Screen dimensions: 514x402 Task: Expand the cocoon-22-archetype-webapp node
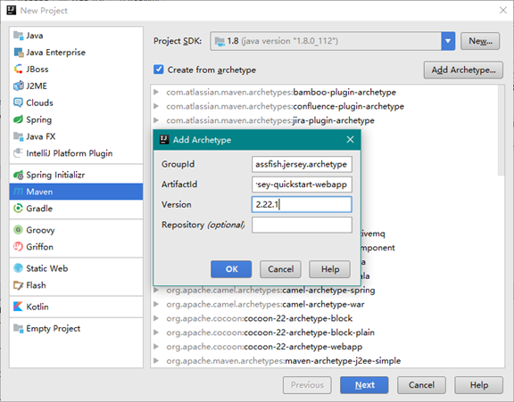pyautogui.click(x=156, y=347)
